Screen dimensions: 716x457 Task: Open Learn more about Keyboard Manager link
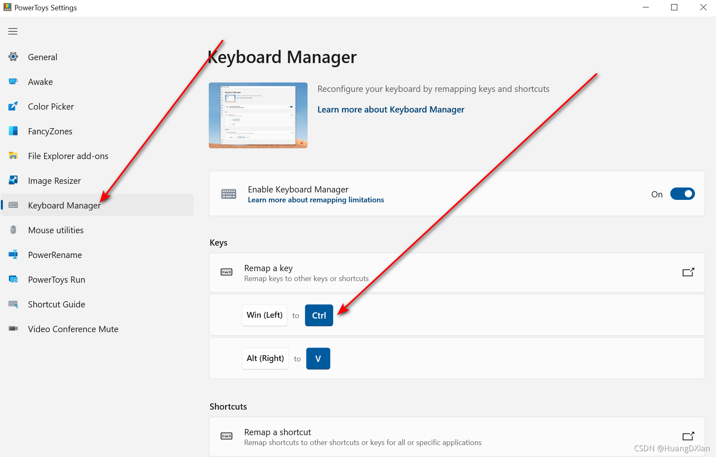pyautogui.click(x=391, y=110)
